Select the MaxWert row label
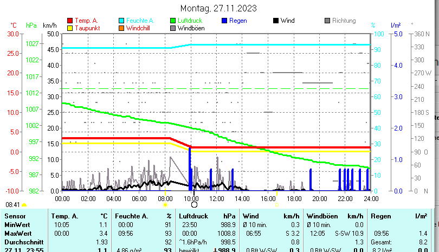The height and width of the screenshot is (252, 439). coord(17,232)
